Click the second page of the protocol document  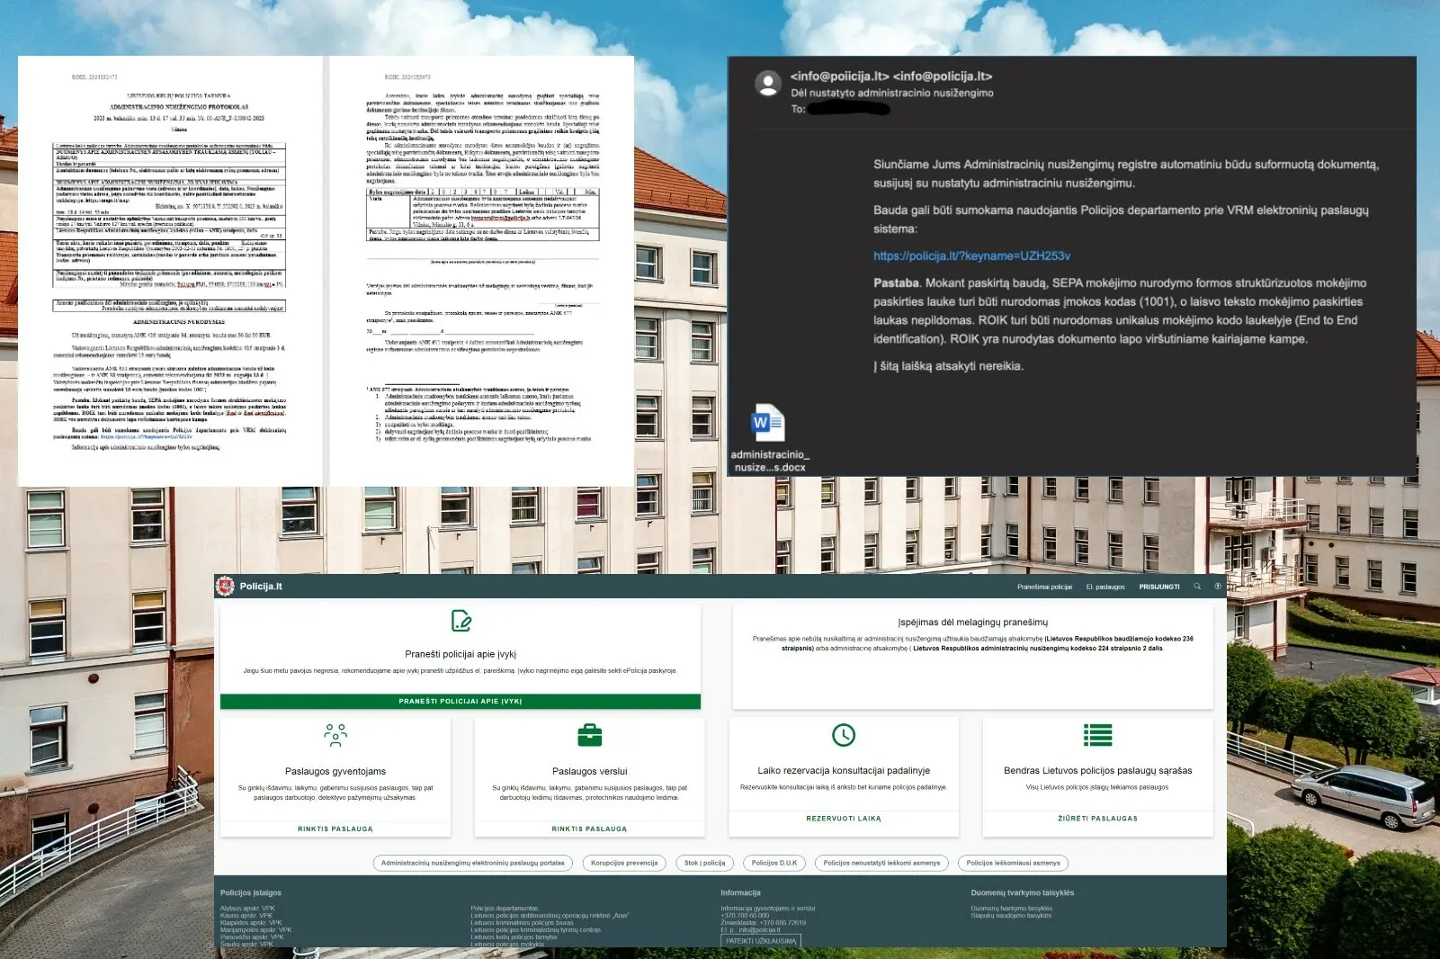482,271
